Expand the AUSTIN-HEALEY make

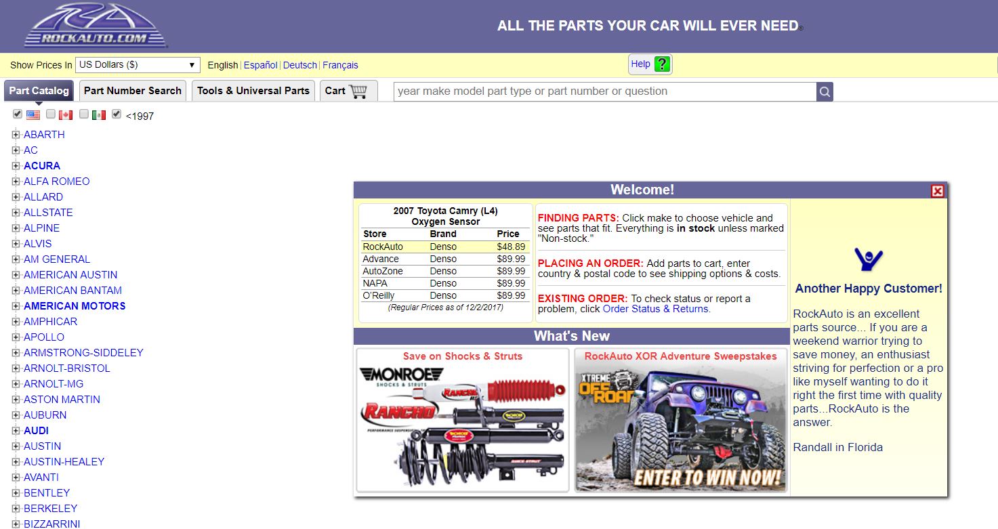pyautogui.click(x=16, y=462)
